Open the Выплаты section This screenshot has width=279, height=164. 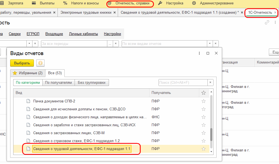click(43, 3)
